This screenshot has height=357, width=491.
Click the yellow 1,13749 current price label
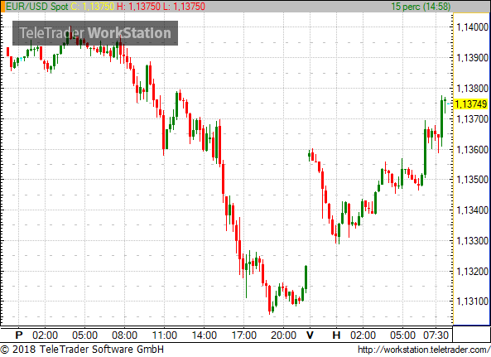coord(470,104)
